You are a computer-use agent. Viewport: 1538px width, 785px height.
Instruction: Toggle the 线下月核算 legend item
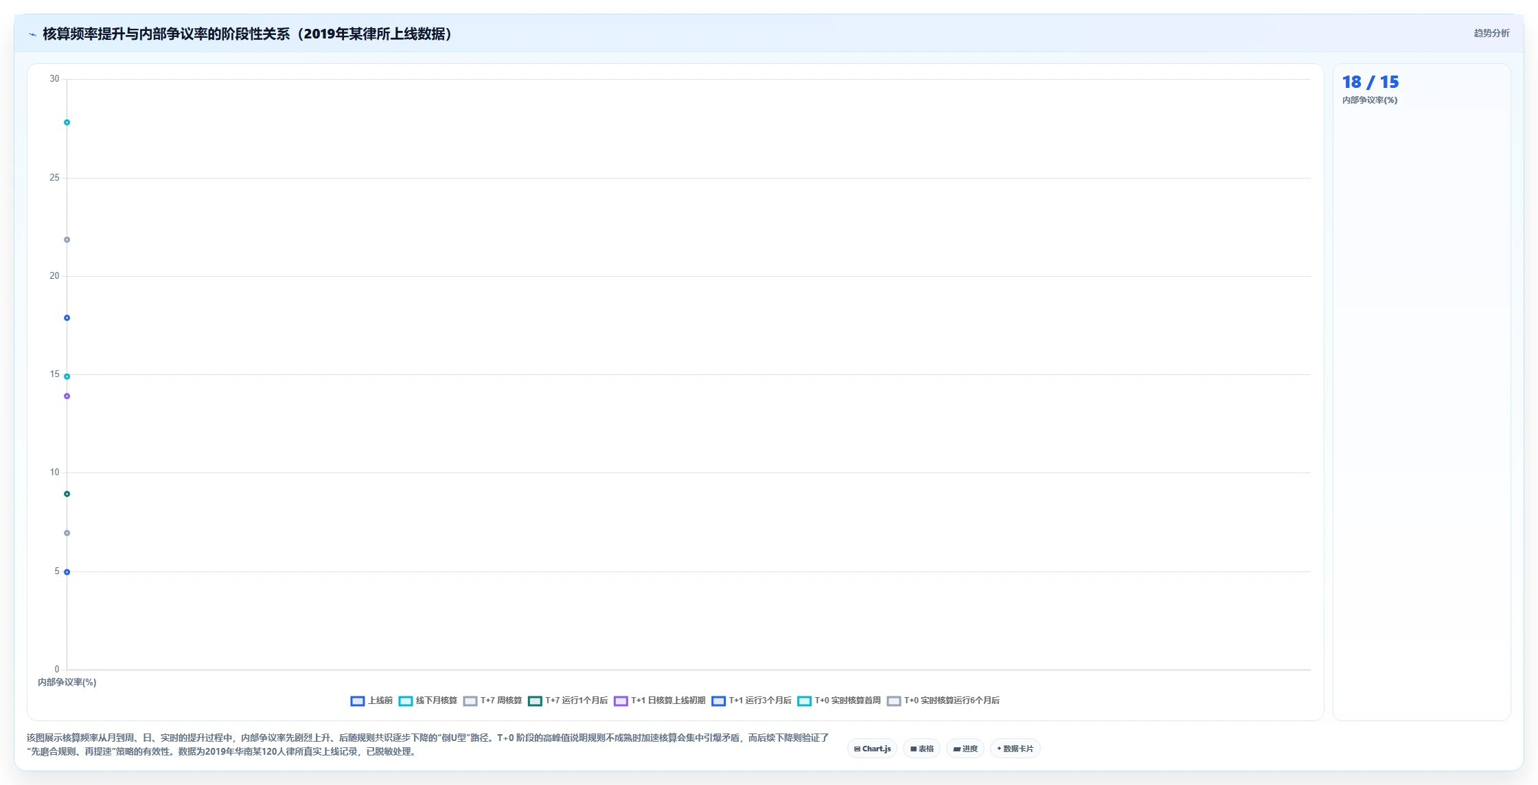428,701
